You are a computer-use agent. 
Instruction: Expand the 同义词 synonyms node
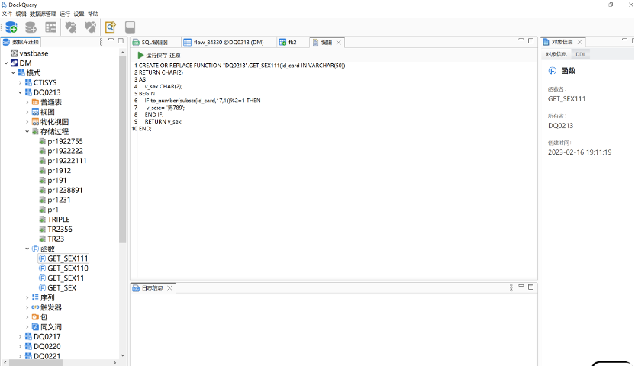click(27, 327)
